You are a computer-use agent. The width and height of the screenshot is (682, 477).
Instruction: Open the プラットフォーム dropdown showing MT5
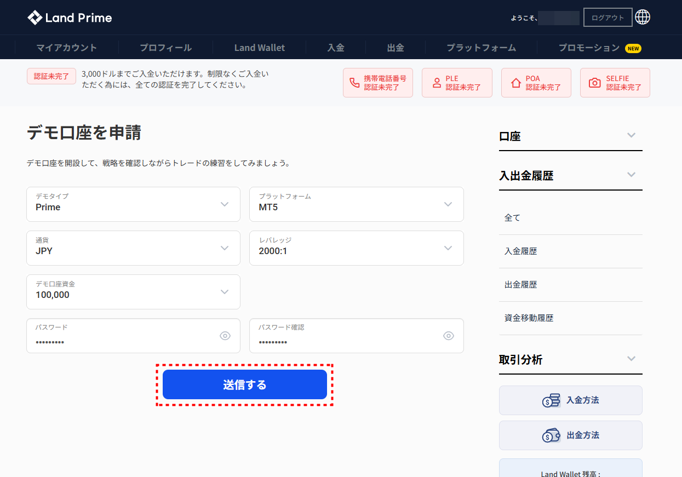(357, 204)
